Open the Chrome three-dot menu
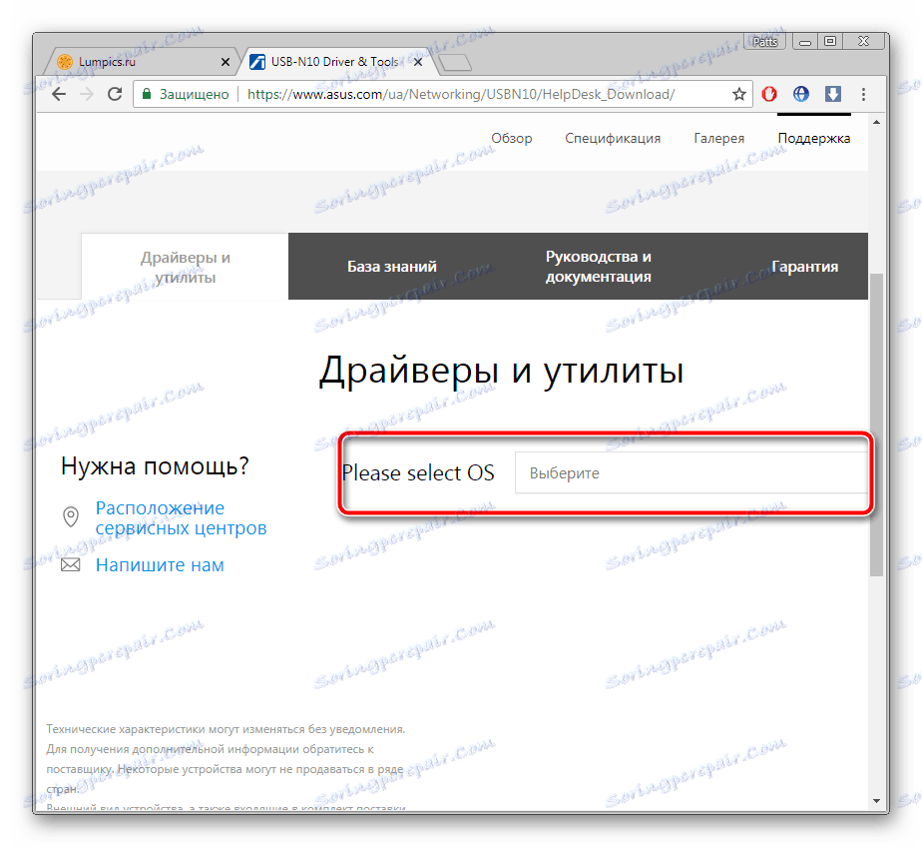The width and height of the screenshot is (922, 847). (x=863, y=94)
